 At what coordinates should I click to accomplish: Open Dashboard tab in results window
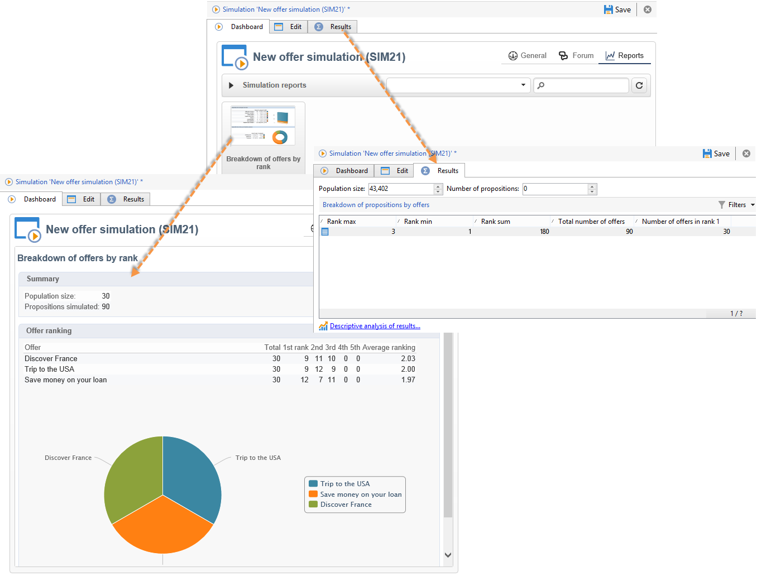[344, 171]
